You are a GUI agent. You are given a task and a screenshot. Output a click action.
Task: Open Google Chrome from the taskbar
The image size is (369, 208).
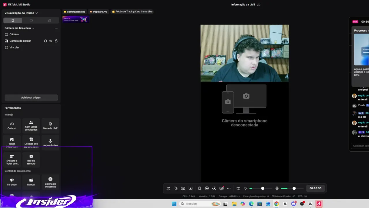276,204
